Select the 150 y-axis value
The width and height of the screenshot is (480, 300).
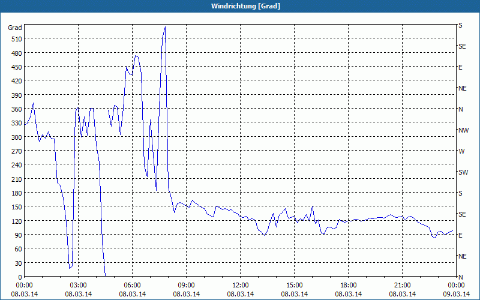tap(16, 207)
